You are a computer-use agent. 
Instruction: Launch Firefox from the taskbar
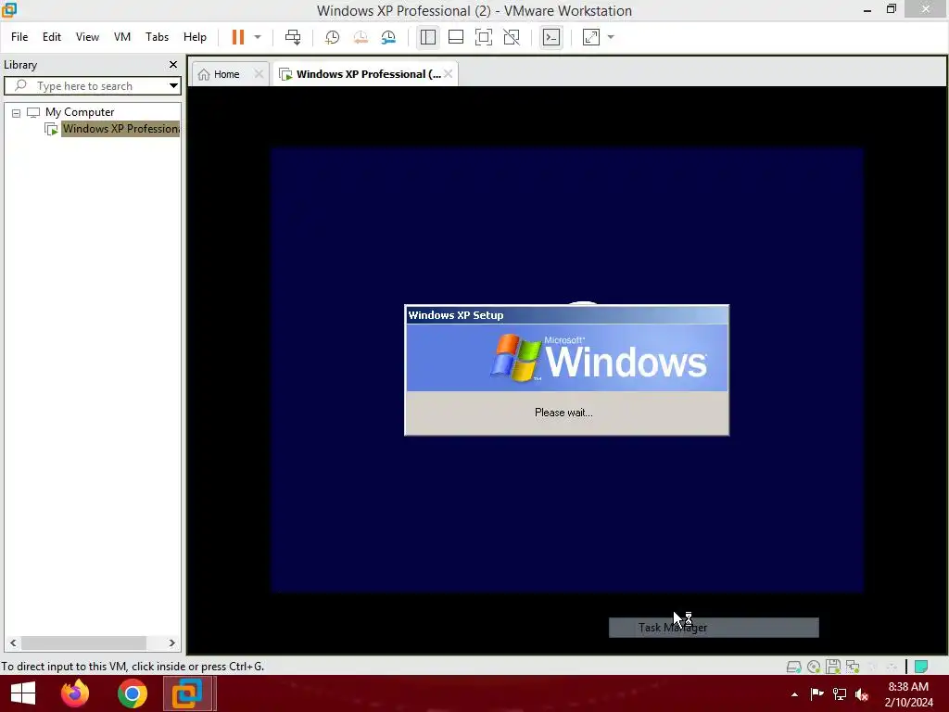point(75,693)
